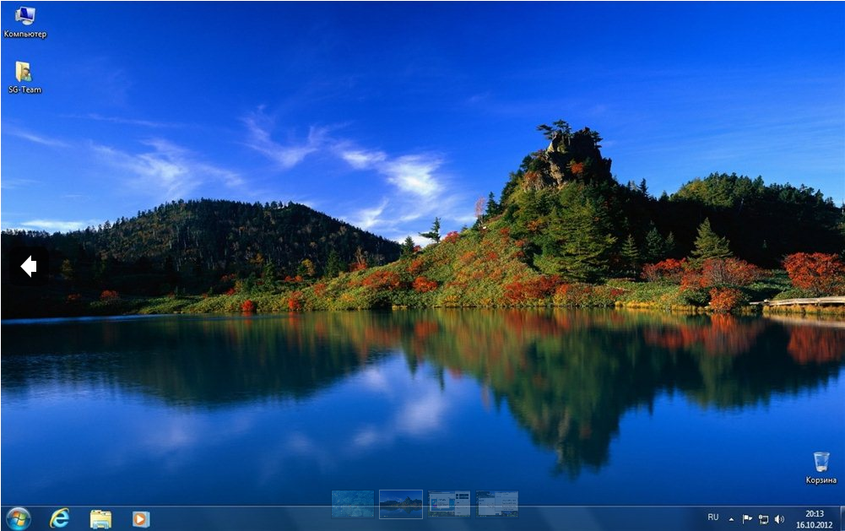The image size is (845, 531).
Task: Select the SG-Team folder on desktop
Action: pos(24,78)
